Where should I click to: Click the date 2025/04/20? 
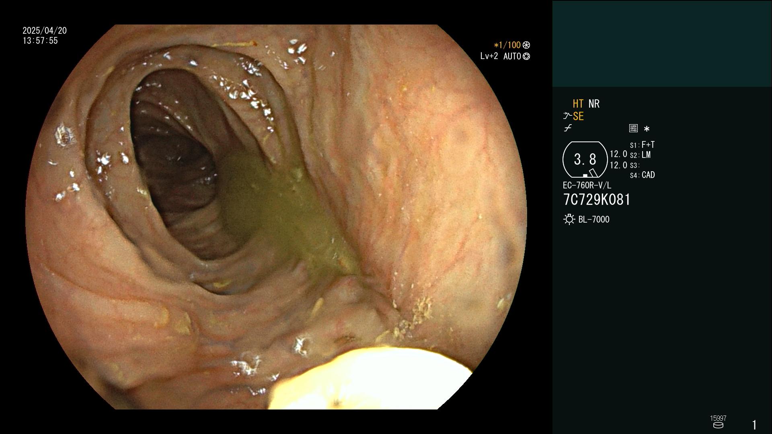[x=45, y=31]
